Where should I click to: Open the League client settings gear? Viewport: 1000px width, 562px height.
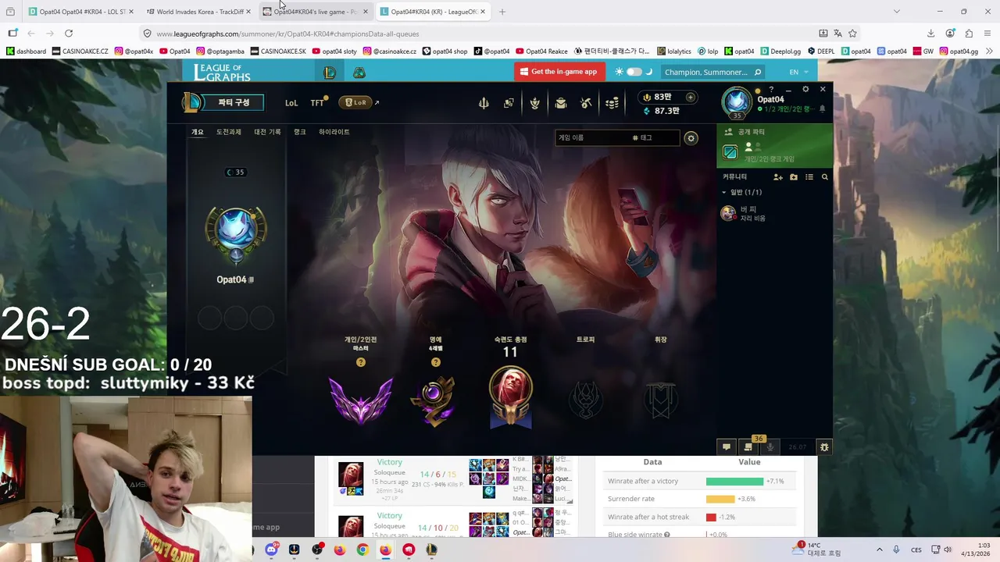[x=805, y=90]
